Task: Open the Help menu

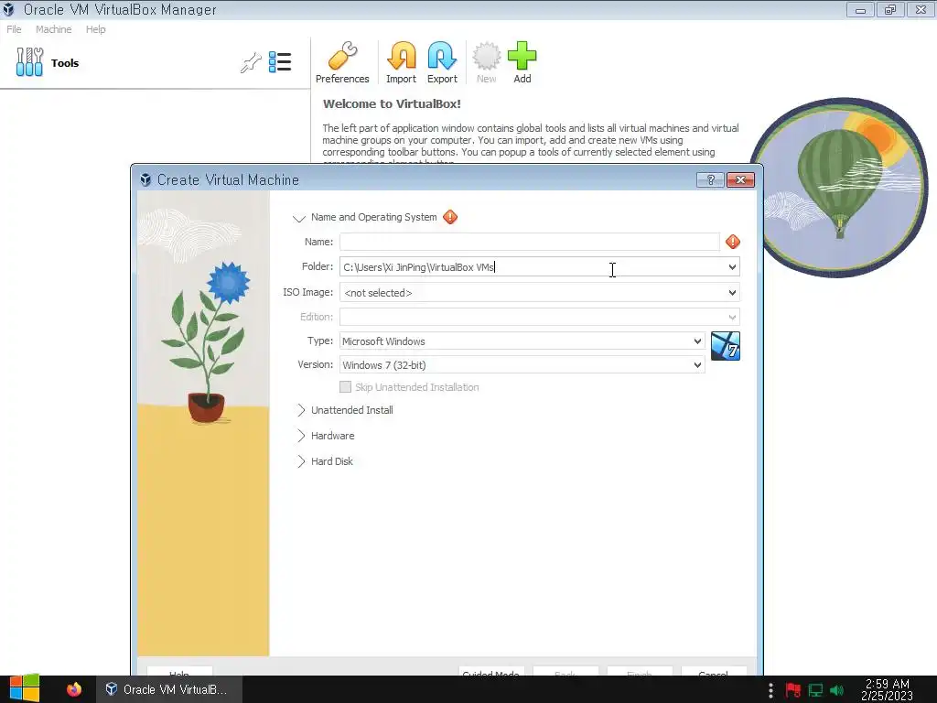Action: tap(95, 29)
